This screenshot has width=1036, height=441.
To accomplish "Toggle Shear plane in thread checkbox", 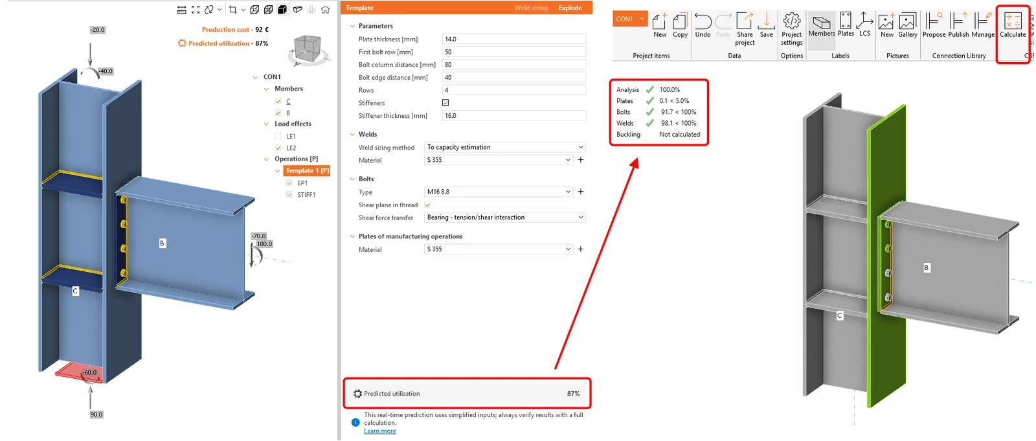I will tap(427, 205).
